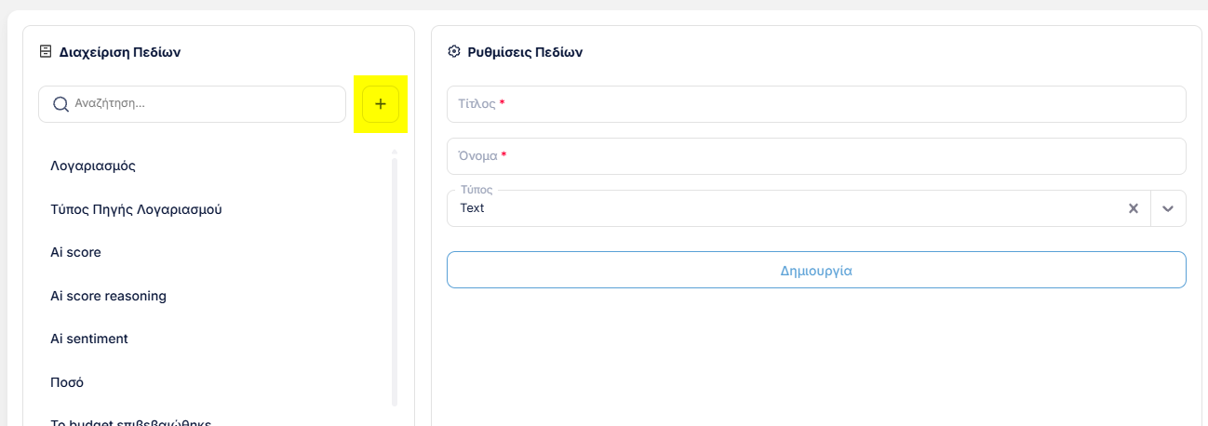Click the Ρυθμίσεις Πεδίων gear icon
Viewport: 1208px width, 426px height.
pyautogui.click(x=454, y=52)
